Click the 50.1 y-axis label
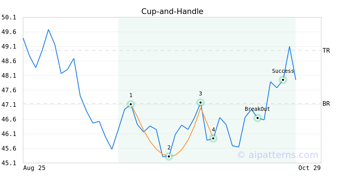Screen dimensions: 344x180 click(9, 17)
